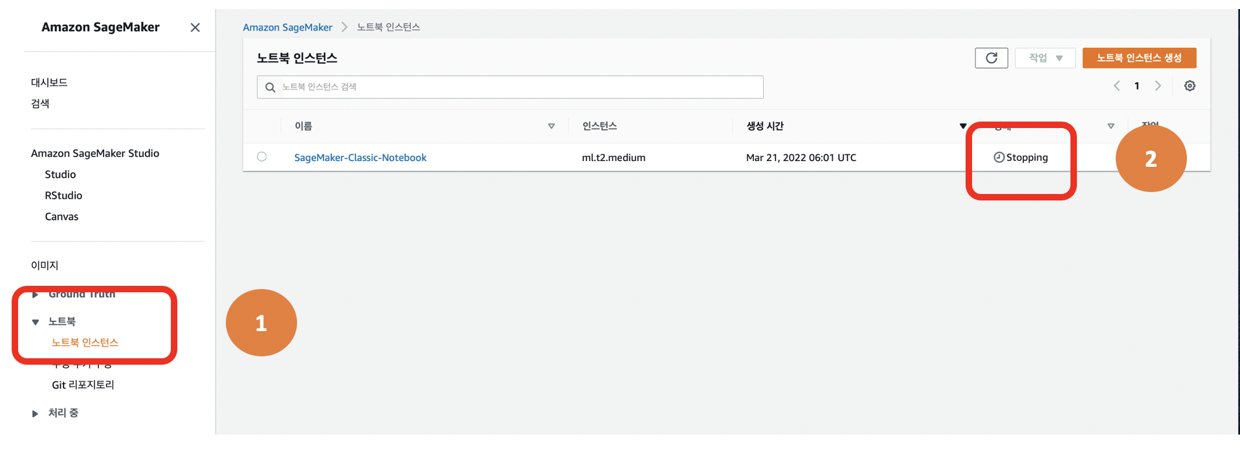Expand the Ground Truth section
Viewport: 1240px width, 463px height.
(x=36, y=294)
